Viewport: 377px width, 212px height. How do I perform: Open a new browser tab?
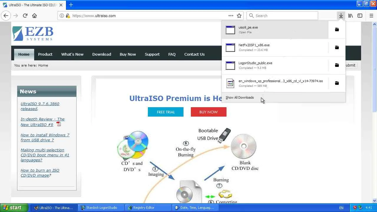pyautogui.click(x=71, y=5)
